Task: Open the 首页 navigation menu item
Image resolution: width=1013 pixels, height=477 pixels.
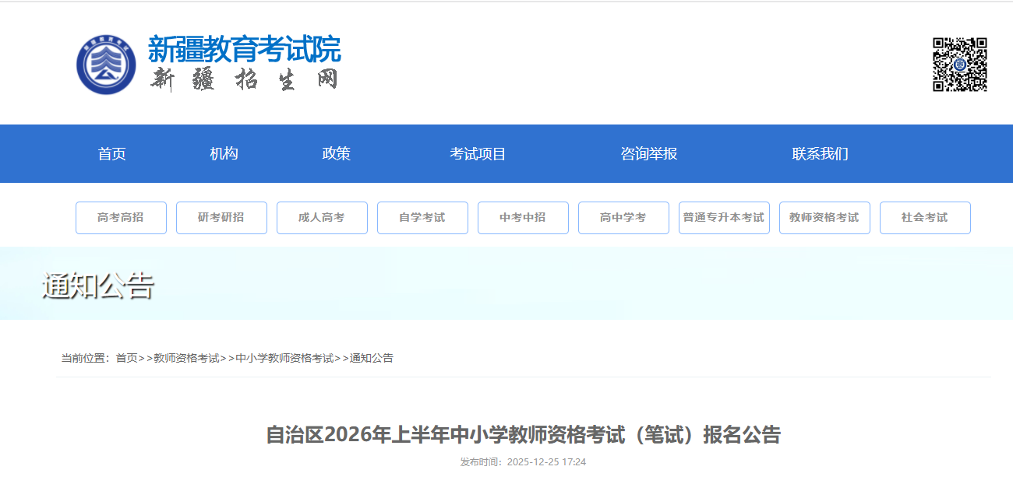Action: pos(112,154)
